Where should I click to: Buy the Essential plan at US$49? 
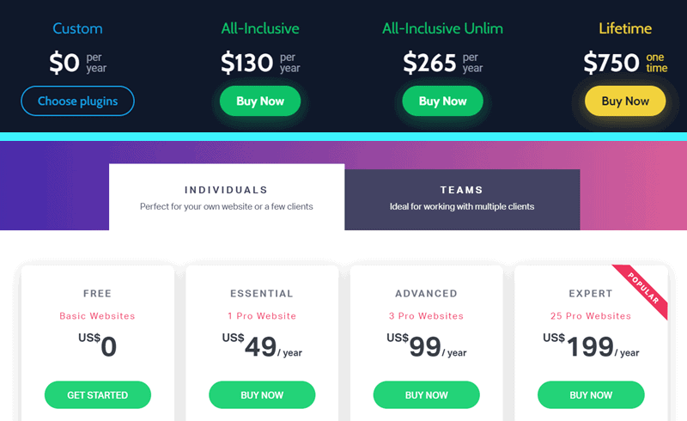pos(262,395)
